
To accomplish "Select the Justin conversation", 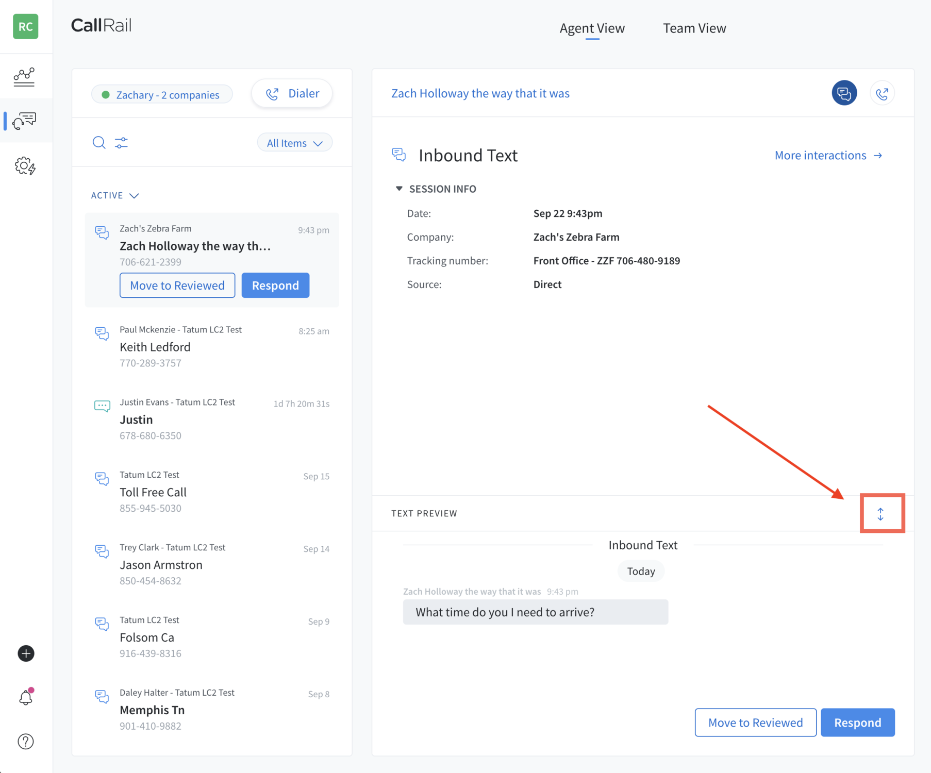I will (x=212, y=419).
